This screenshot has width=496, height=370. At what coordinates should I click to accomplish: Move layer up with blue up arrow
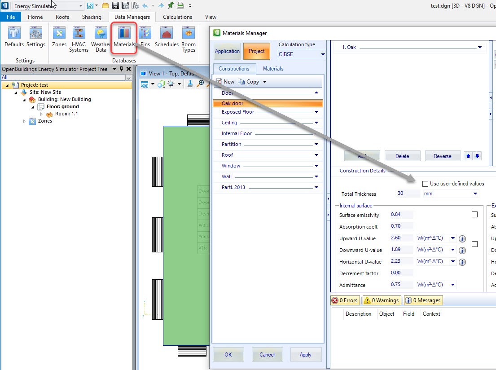point(468,156)
